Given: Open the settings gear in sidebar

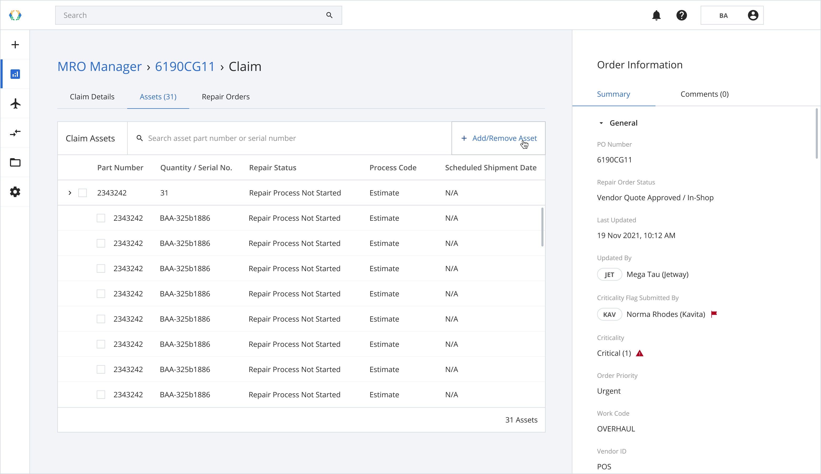Looking at the screenshot, I should click(15, 192).
